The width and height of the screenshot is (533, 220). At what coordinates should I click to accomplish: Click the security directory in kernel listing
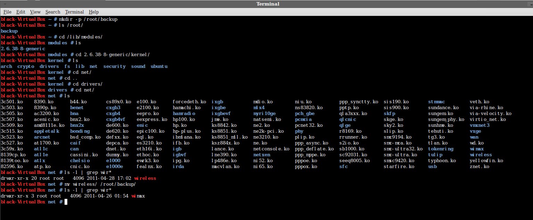point(115,66)
